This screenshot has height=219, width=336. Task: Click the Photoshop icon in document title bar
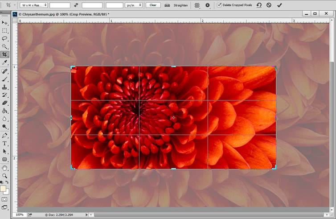coord(15,14)
